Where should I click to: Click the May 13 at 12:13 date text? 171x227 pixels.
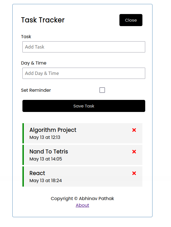tap(45, 137)
